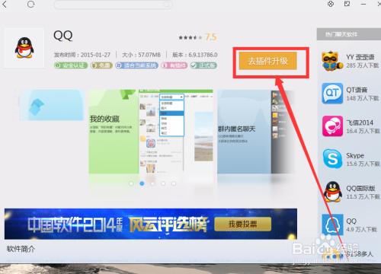Click the 去插件升级 button
Viewport: 381px width, 274px height.
click(267, 61)
